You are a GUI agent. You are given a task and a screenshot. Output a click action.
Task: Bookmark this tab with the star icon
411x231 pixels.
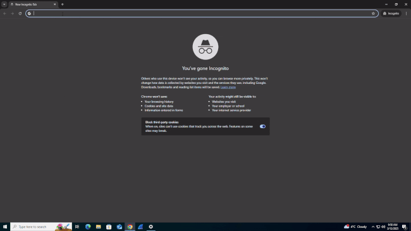[373, 13]
